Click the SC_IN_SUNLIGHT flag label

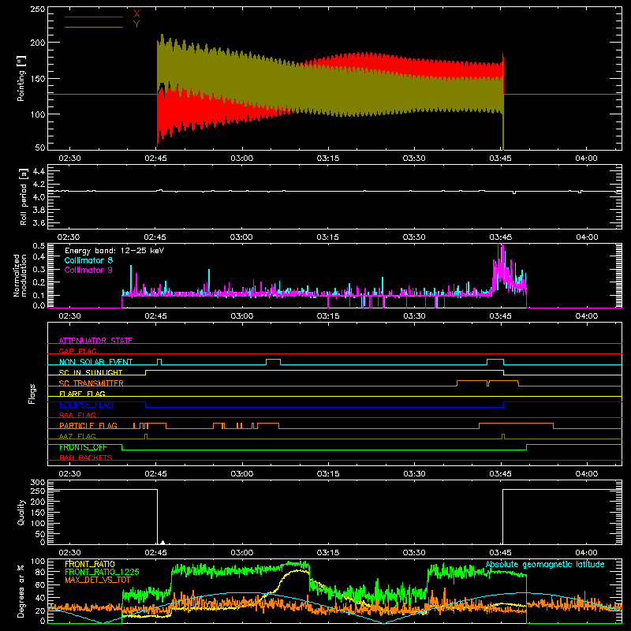tap(91, 372)
